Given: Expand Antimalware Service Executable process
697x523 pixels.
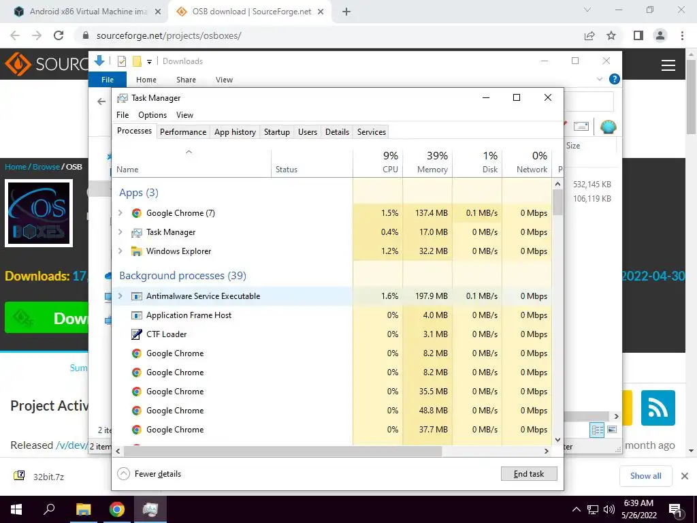Looking at the screenshot, I should [x=120, y=296].
